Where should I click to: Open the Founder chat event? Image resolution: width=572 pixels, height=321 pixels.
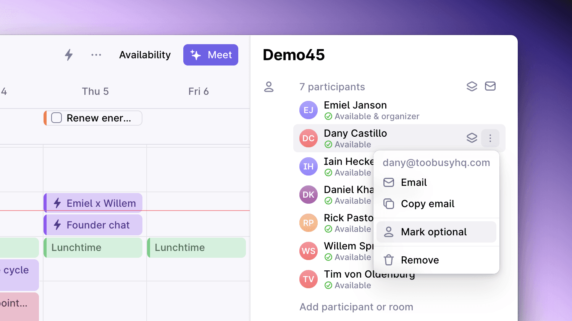[x=93, y=225]
